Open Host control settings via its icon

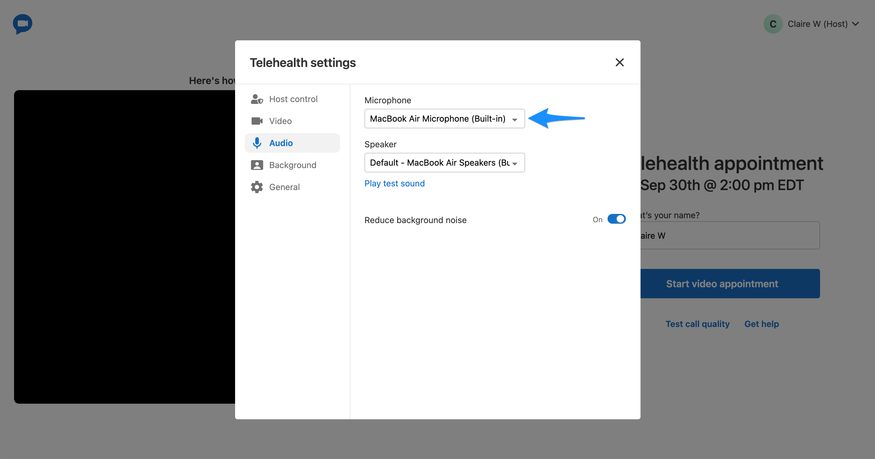[257, 99]
